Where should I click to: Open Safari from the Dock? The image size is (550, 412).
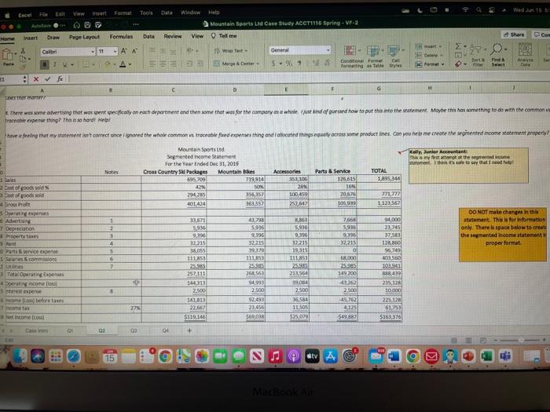(73, 356)
